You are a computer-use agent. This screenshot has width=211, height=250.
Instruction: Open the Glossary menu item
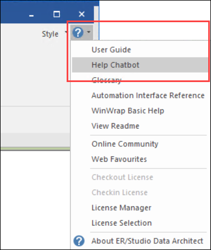click(140, 80)
